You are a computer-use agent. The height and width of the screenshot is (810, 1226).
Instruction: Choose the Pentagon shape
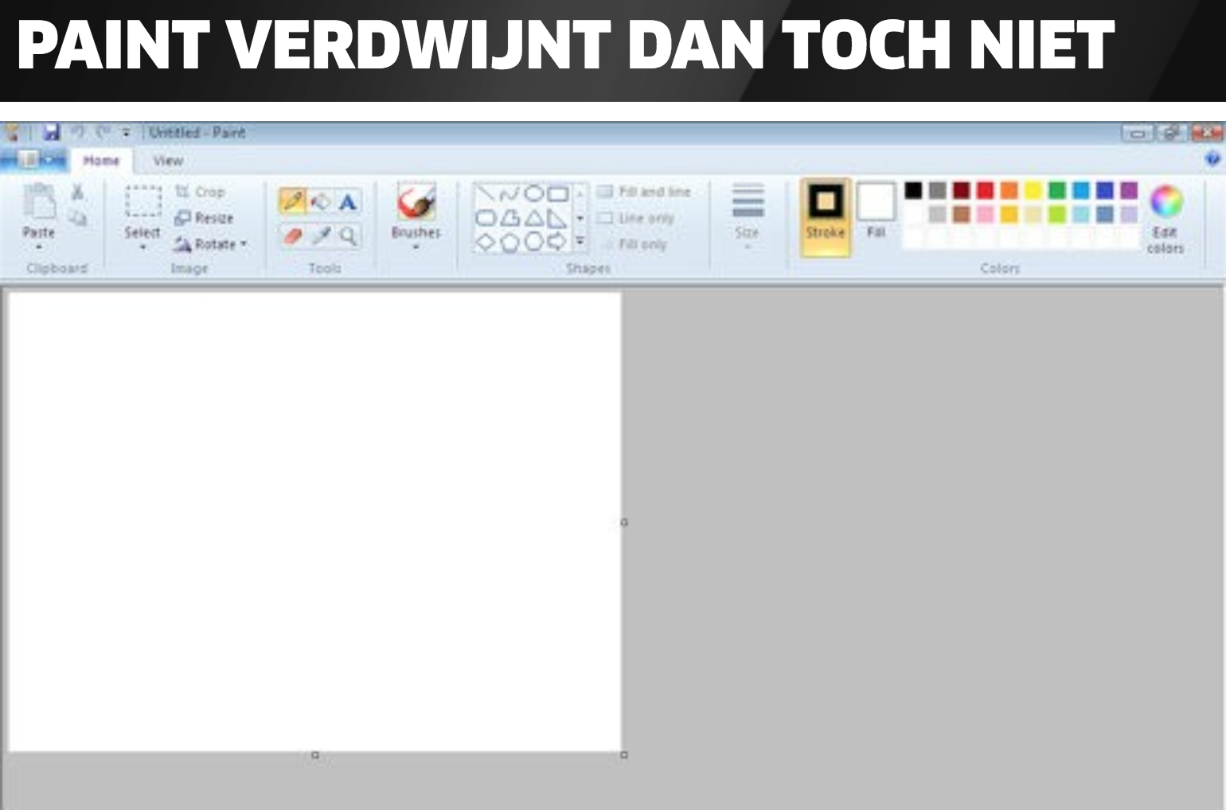pos(510,242)
